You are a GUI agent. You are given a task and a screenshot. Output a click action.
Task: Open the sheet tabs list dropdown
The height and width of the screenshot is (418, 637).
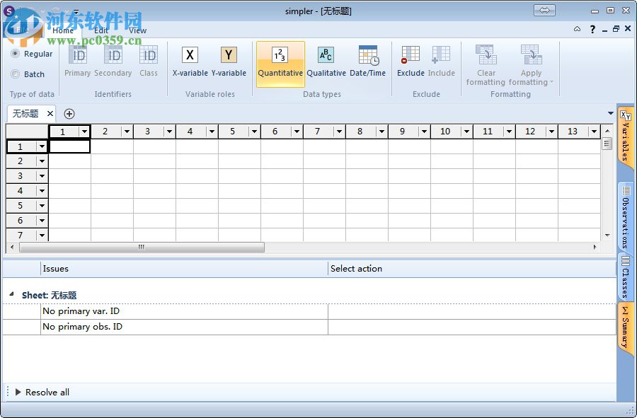[611, 113]
